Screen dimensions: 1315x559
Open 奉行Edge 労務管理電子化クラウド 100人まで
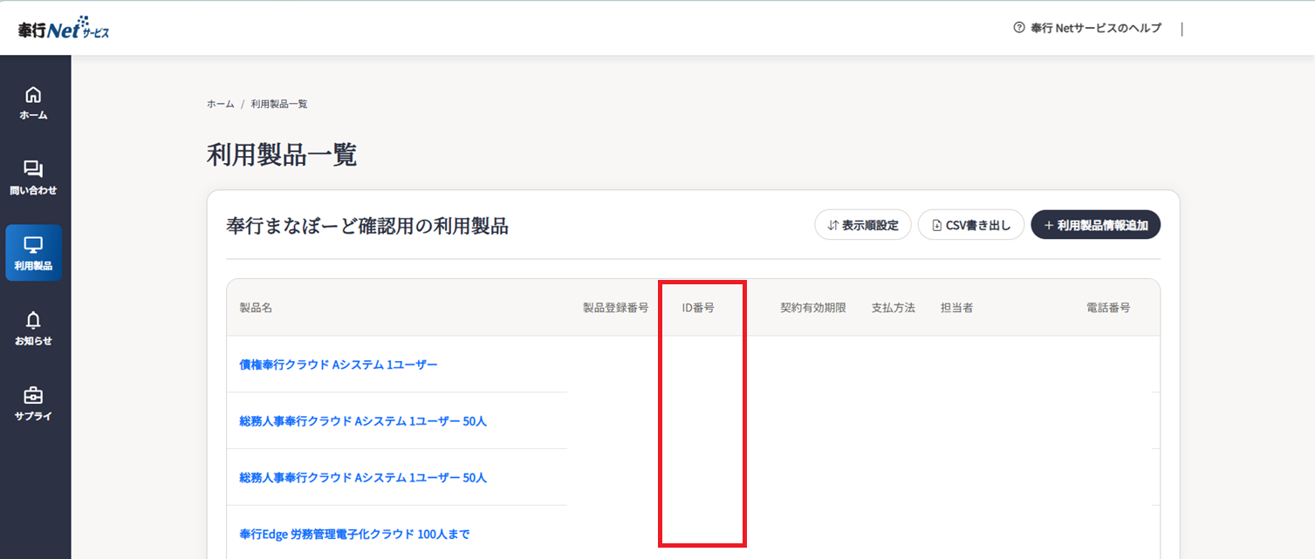(x=354, y=534)
